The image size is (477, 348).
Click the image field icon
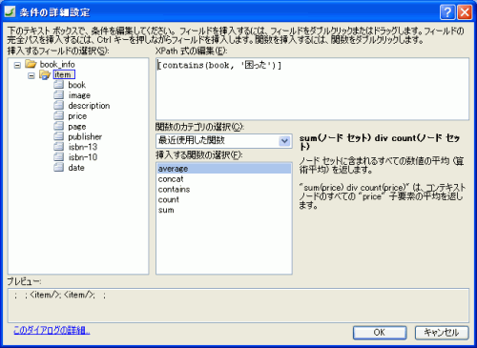[x=59, y=95]
